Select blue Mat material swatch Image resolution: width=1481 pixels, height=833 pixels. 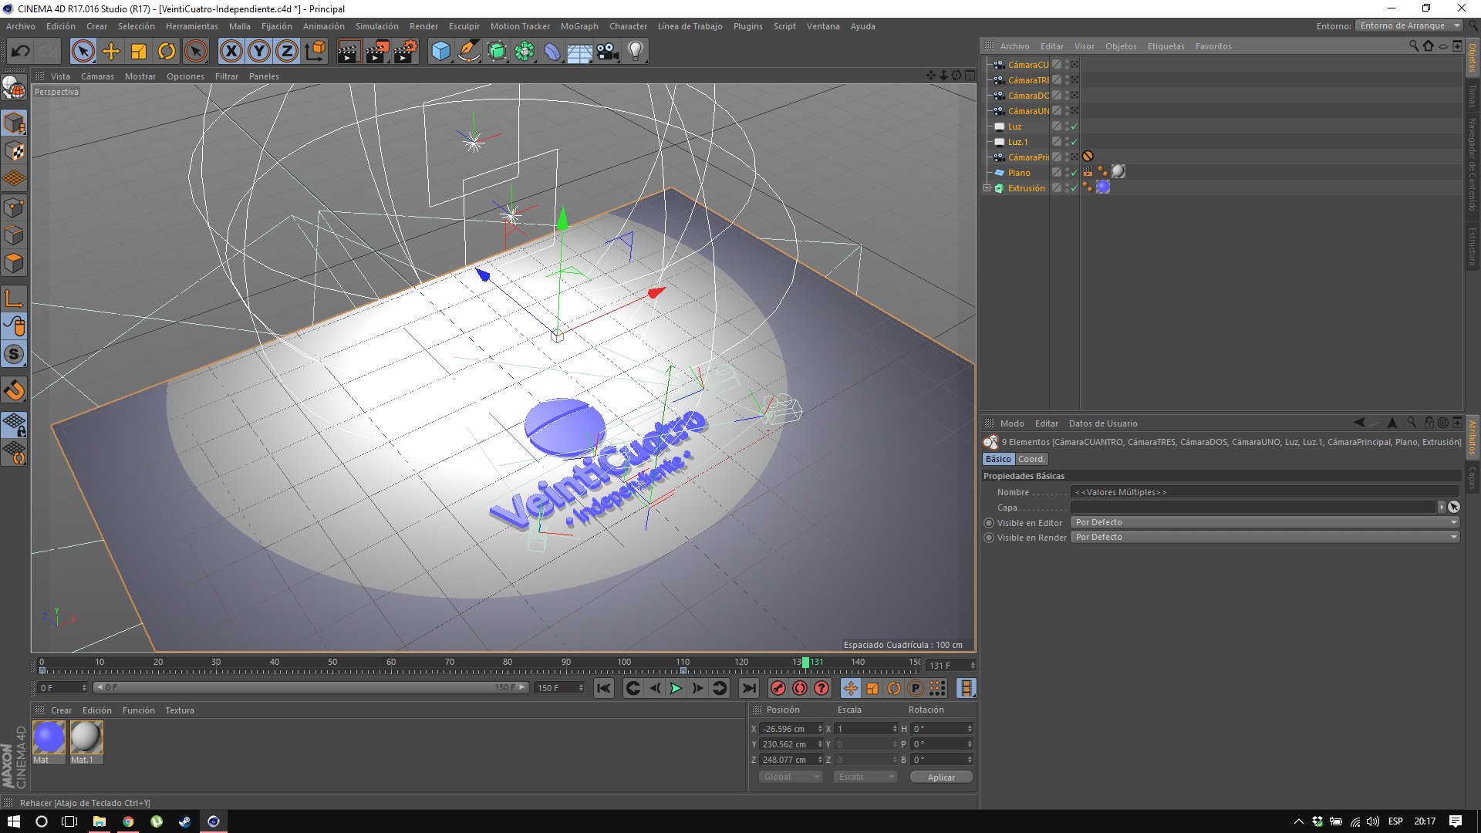pyautogui.click(x=49, y=737)
